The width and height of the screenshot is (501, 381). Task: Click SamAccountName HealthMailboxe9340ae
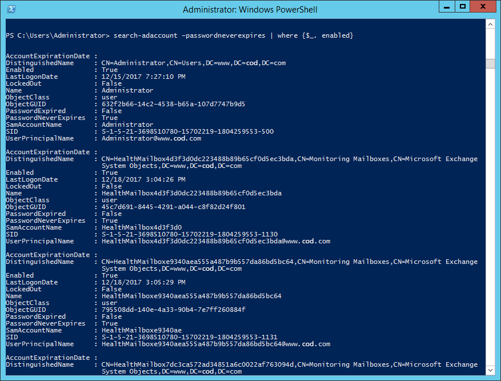coord(142,330)
